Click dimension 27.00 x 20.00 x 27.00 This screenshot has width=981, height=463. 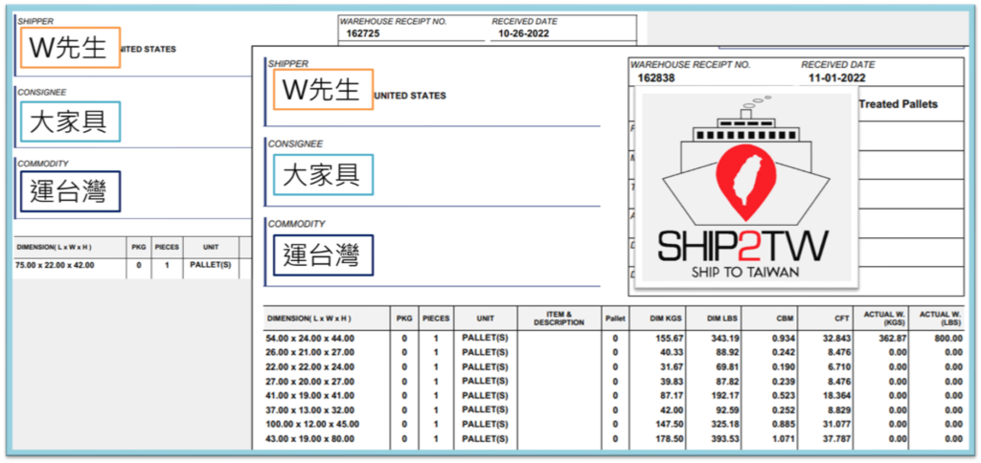coord(310,381)
